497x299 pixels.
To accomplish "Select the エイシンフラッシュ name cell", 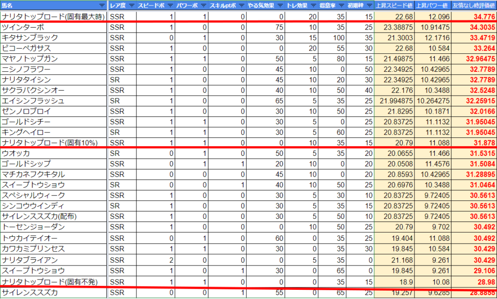I will [53, 101].
